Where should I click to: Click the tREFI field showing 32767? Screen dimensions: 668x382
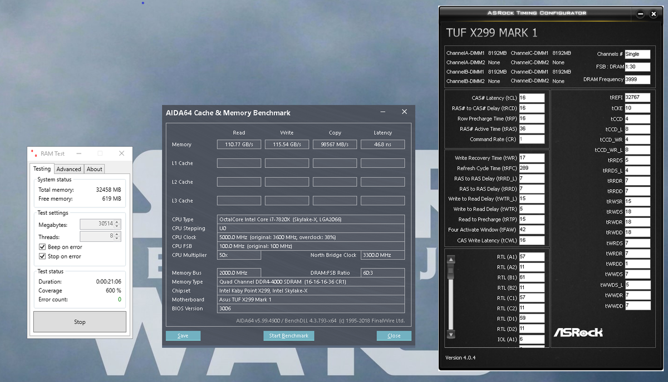[637, 97]
